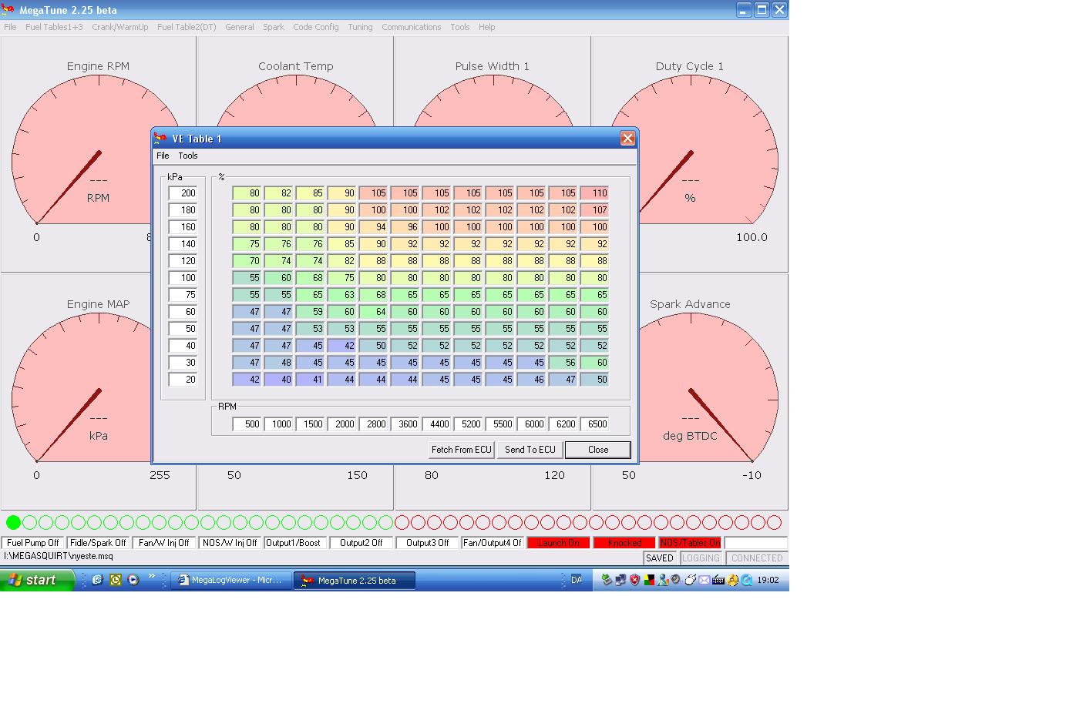Launch Windows Media Player from quick launch

click(x=133, y=580)
